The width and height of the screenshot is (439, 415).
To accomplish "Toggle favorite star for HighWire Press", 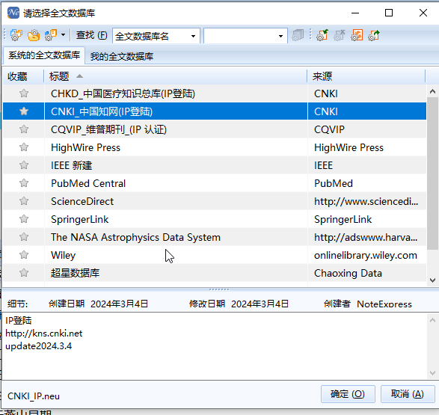I will click(24, 147).
